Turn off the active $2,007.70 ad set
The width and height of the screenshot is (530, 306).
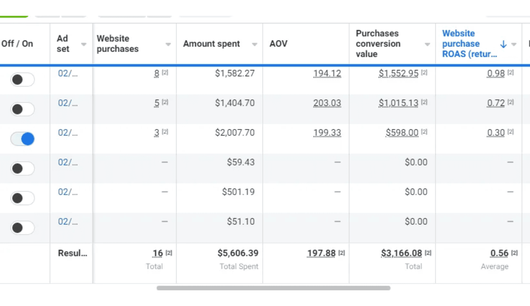(x=22, y=139)
